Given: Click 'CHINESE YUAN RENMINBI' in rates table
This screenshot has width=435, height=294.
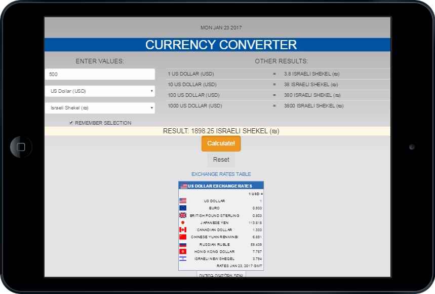Looking at the screenshot, I should click(214, 237).
